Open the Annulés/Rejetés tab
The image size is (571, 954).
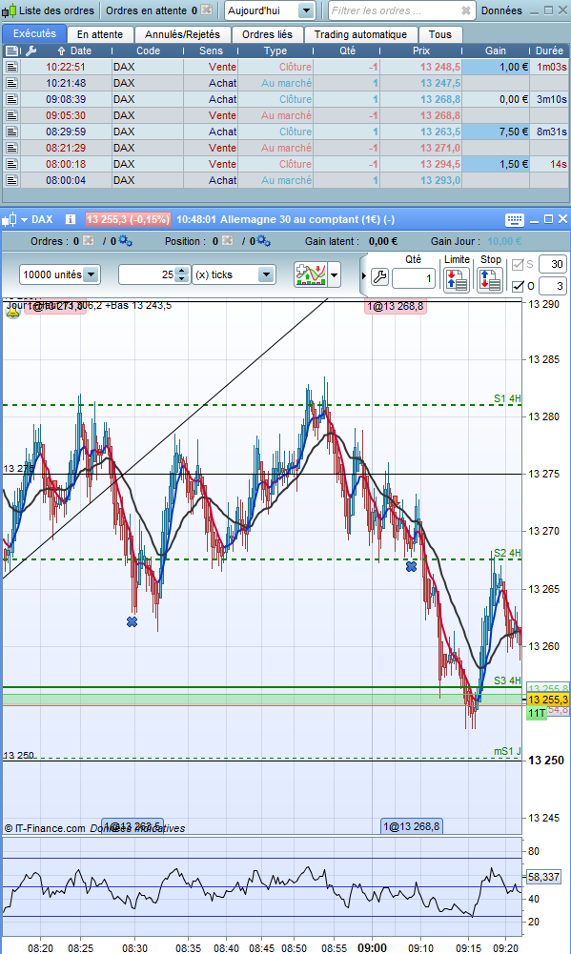[x=182, y=34]
